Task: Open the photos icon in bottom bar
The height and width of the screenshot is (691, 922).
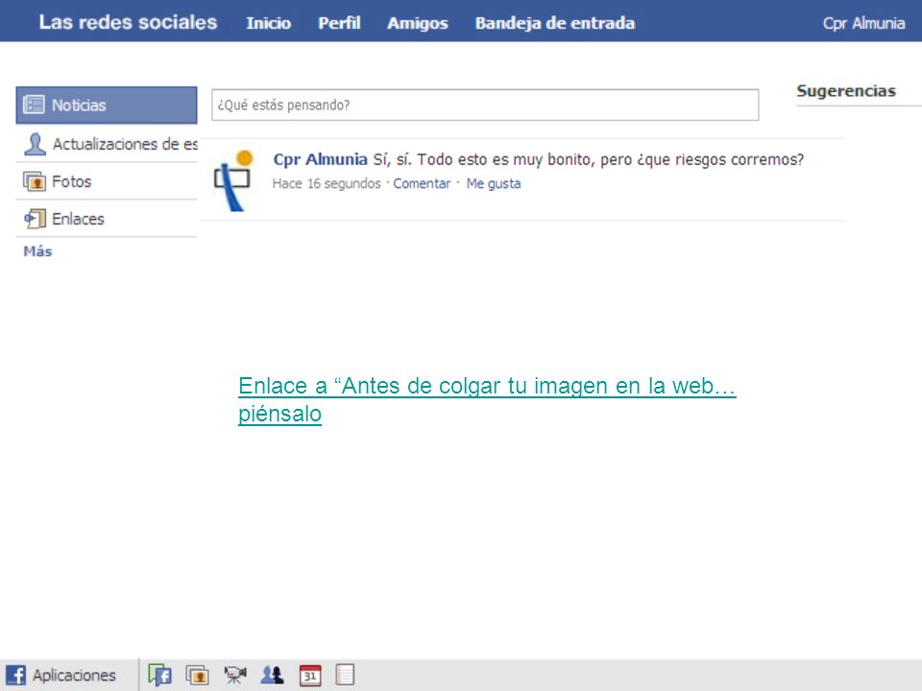Action: point(198,675)
